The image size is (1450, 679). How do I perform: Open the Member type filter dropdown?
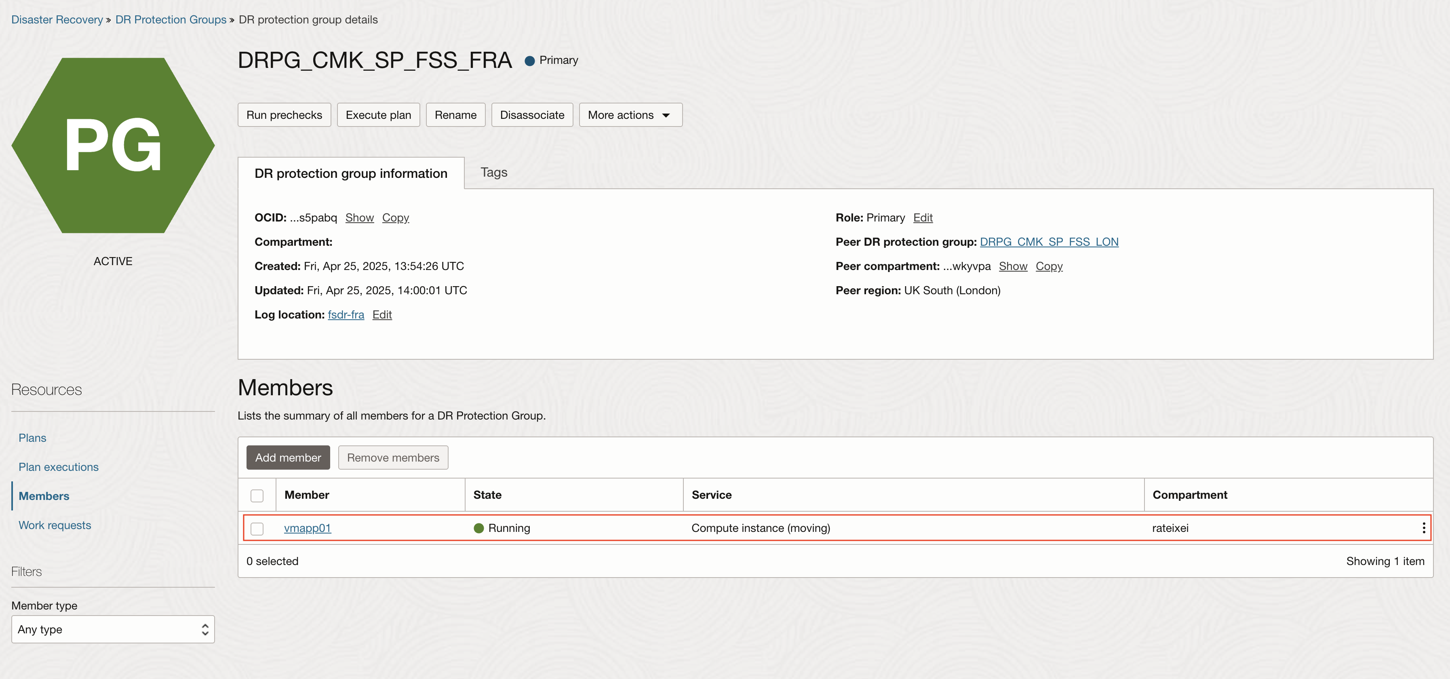[113, 629]
